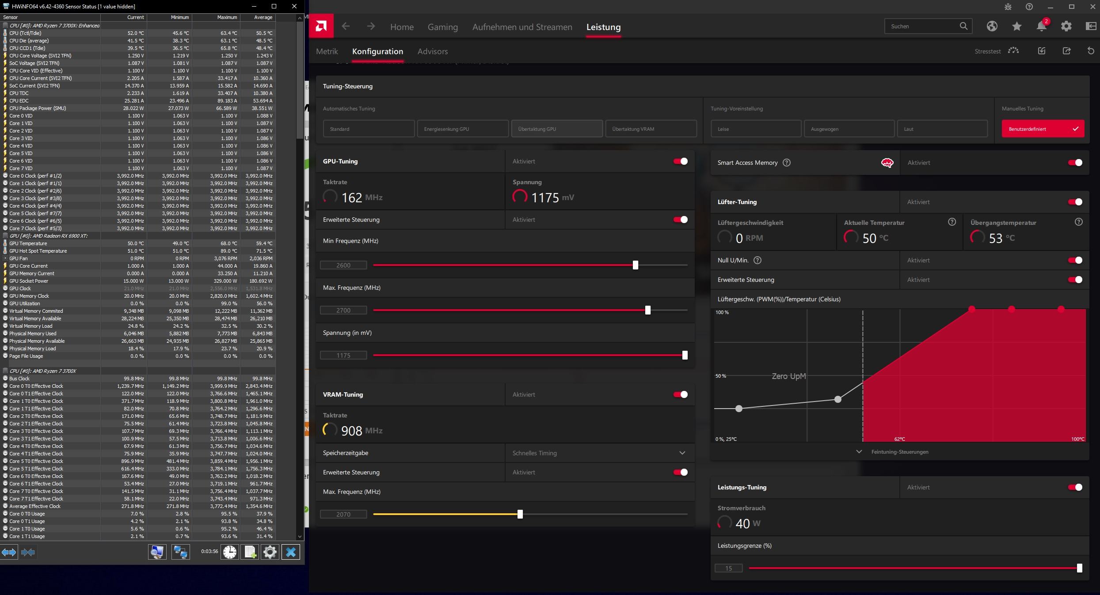Toggle GPU Erweiterte Steuerung switch
The height and width of the screenshot is (595, 1100).
coord(681,220)
